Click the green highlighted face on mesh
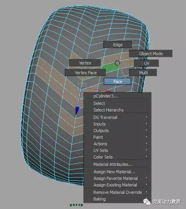Screen dimensions: 186x209 tap(110, 67)
